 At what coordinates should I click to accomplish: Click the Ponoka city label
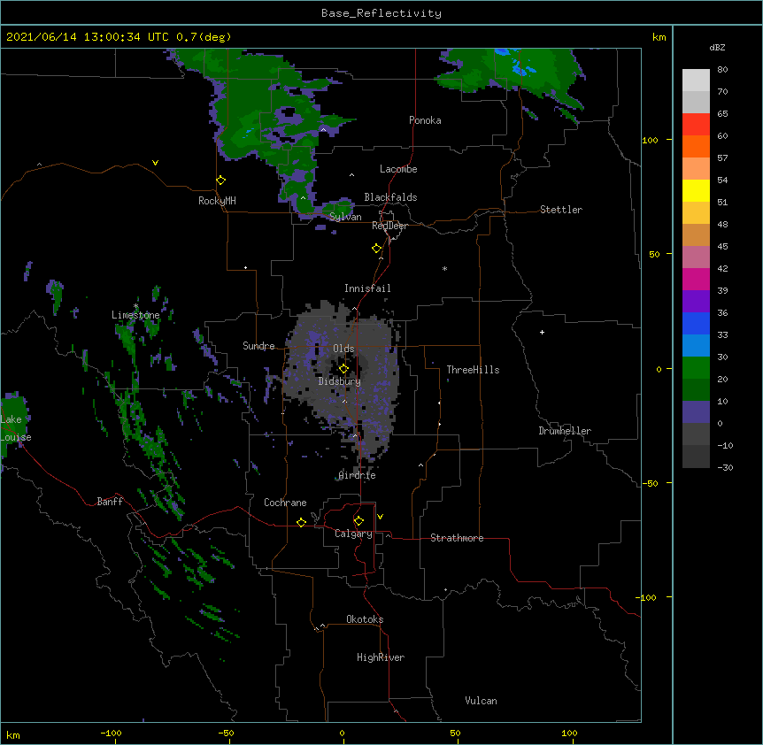point(425,120)
